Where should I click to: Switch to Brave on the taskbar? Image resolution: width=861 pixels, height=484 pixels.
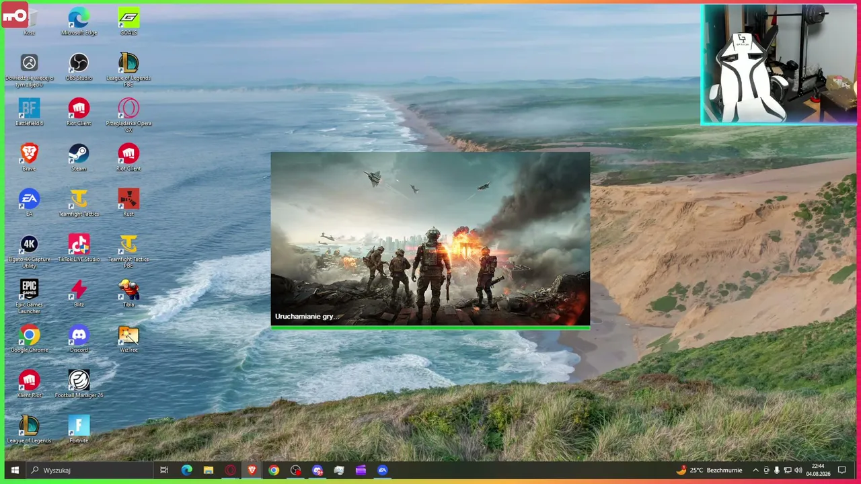click(252, 471)
